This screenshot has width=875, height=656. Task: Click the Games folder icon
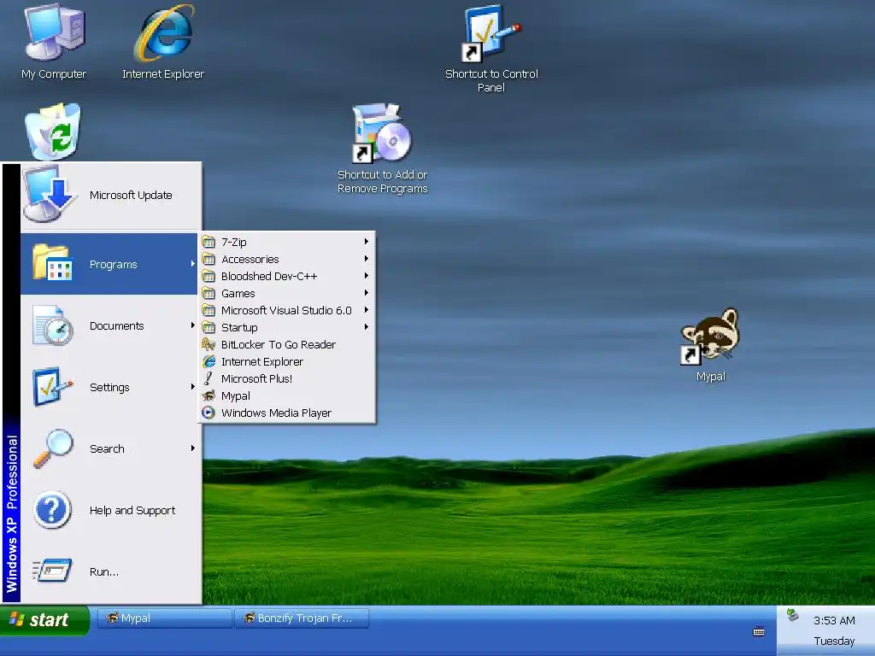(x=208, y=294)
